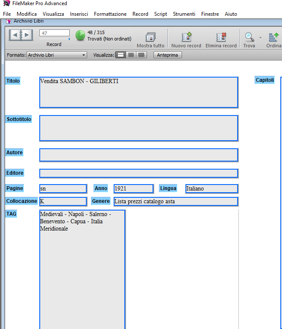Click the Anteprima button
The height and width of the screenshot is (329, 282).
pos(167,55)
